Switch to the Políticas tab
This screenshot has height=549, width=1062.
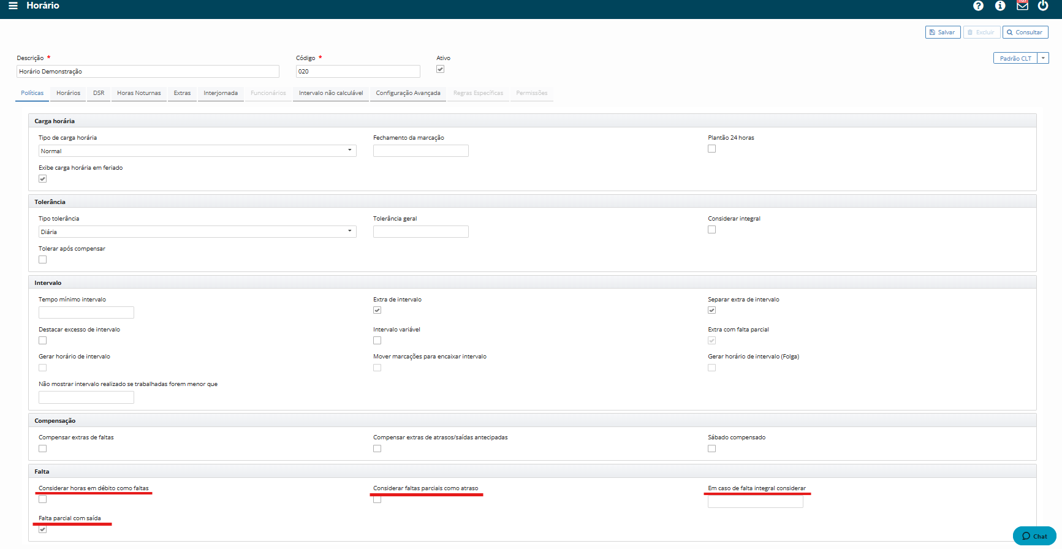click(32, 93)
